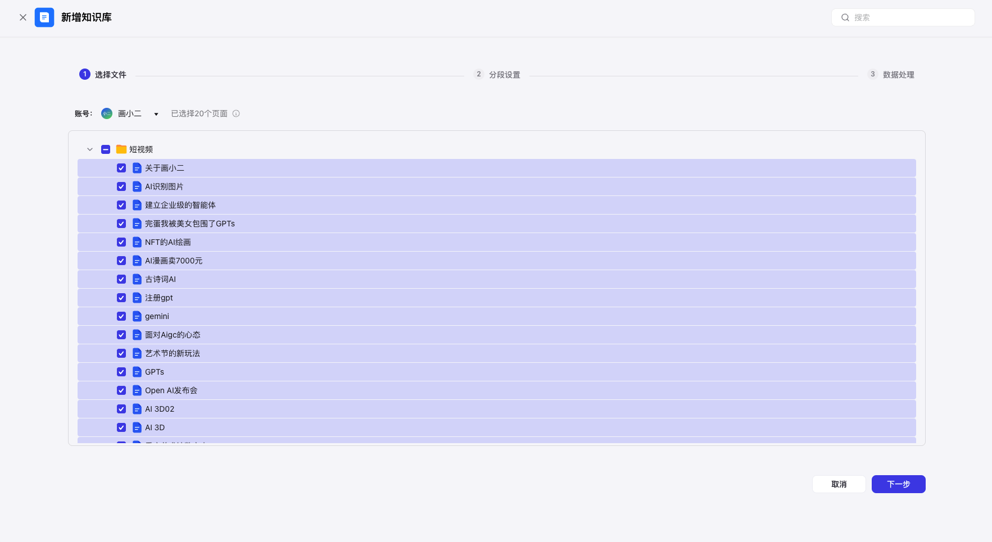
Task: Click the AI 3D document icon
Action: 137,427
